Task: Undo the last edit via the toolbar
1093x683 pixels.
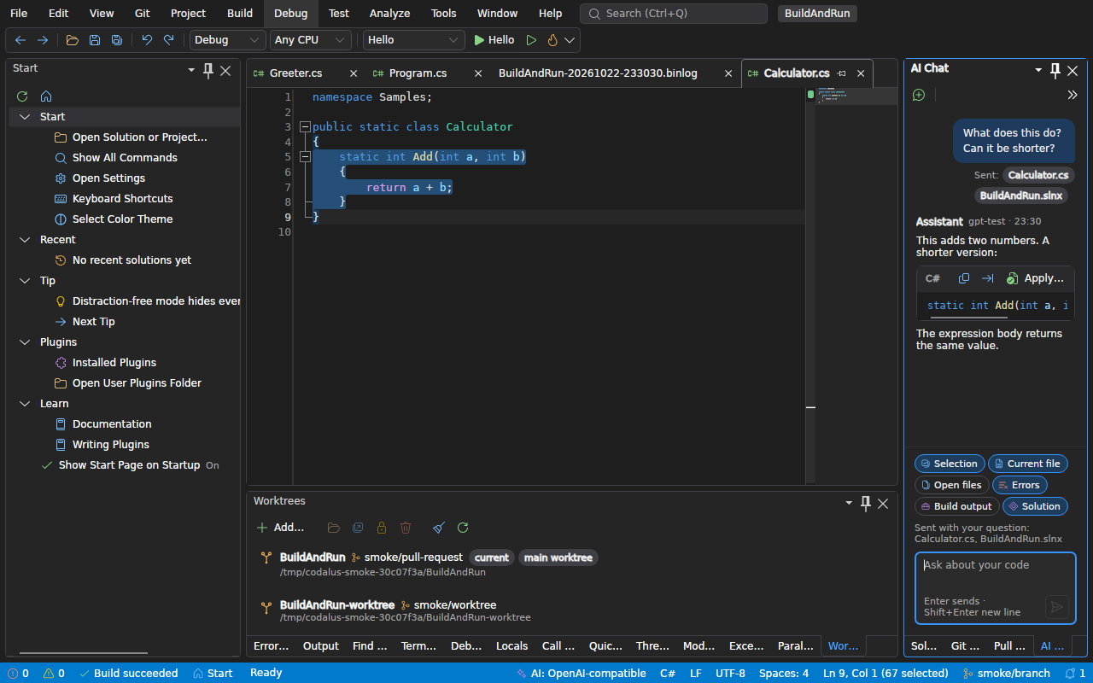Action: tap(147, 40)
